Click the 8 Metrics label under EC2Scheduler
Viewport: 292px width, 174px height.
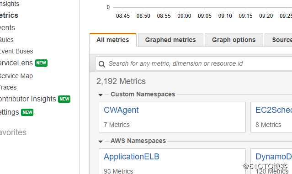click(268, 125)
